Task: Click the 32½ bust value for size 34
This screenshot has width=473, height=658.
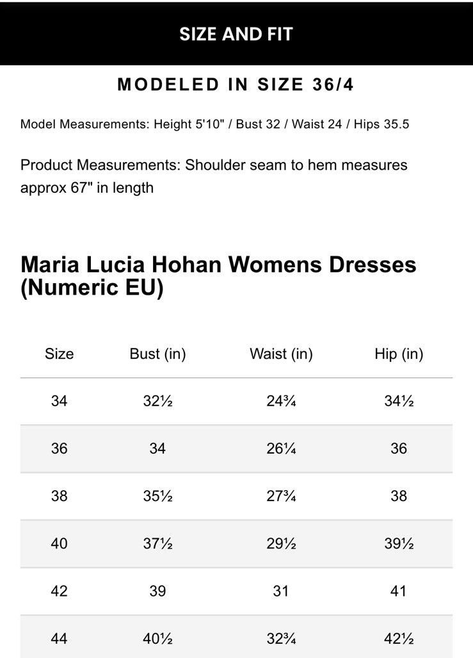Action: point(157,401)
